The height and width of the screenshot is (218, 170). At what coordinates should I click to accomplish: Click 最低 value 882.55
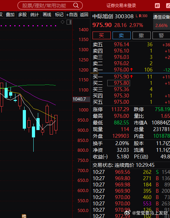pos(122,123)
